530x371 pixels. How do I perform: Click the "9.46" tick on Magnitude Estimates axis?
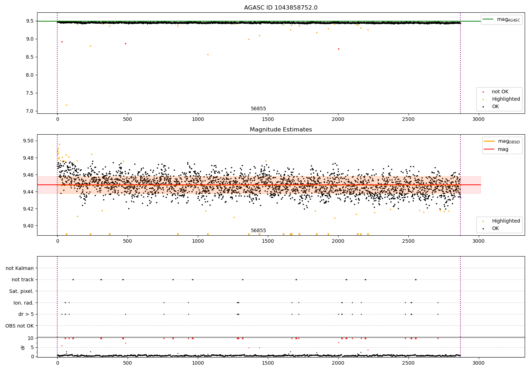29,175
